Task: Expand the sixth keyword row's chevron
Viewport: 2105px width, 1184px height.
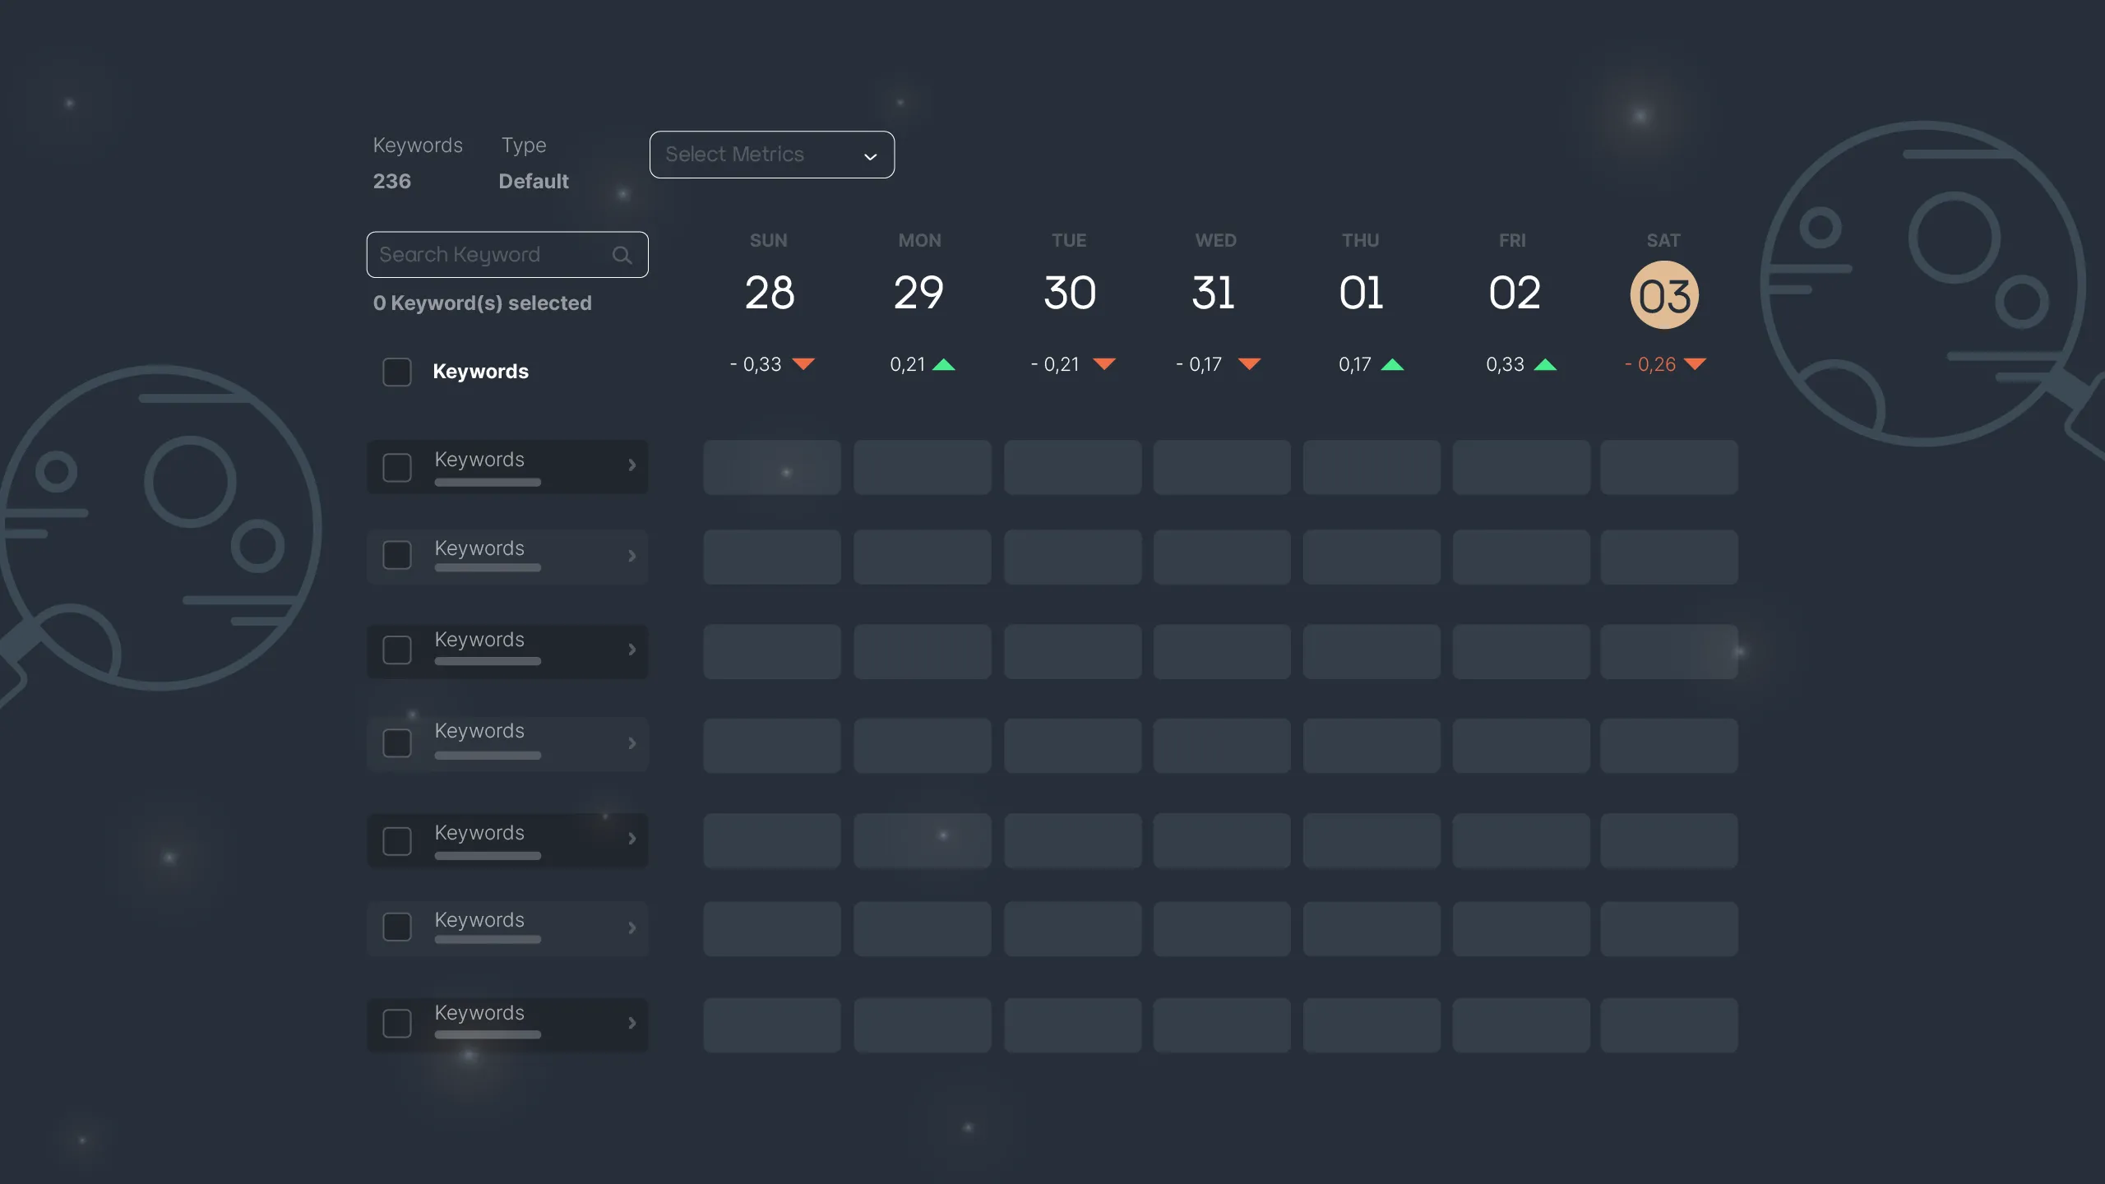Action: pos(631,928)
